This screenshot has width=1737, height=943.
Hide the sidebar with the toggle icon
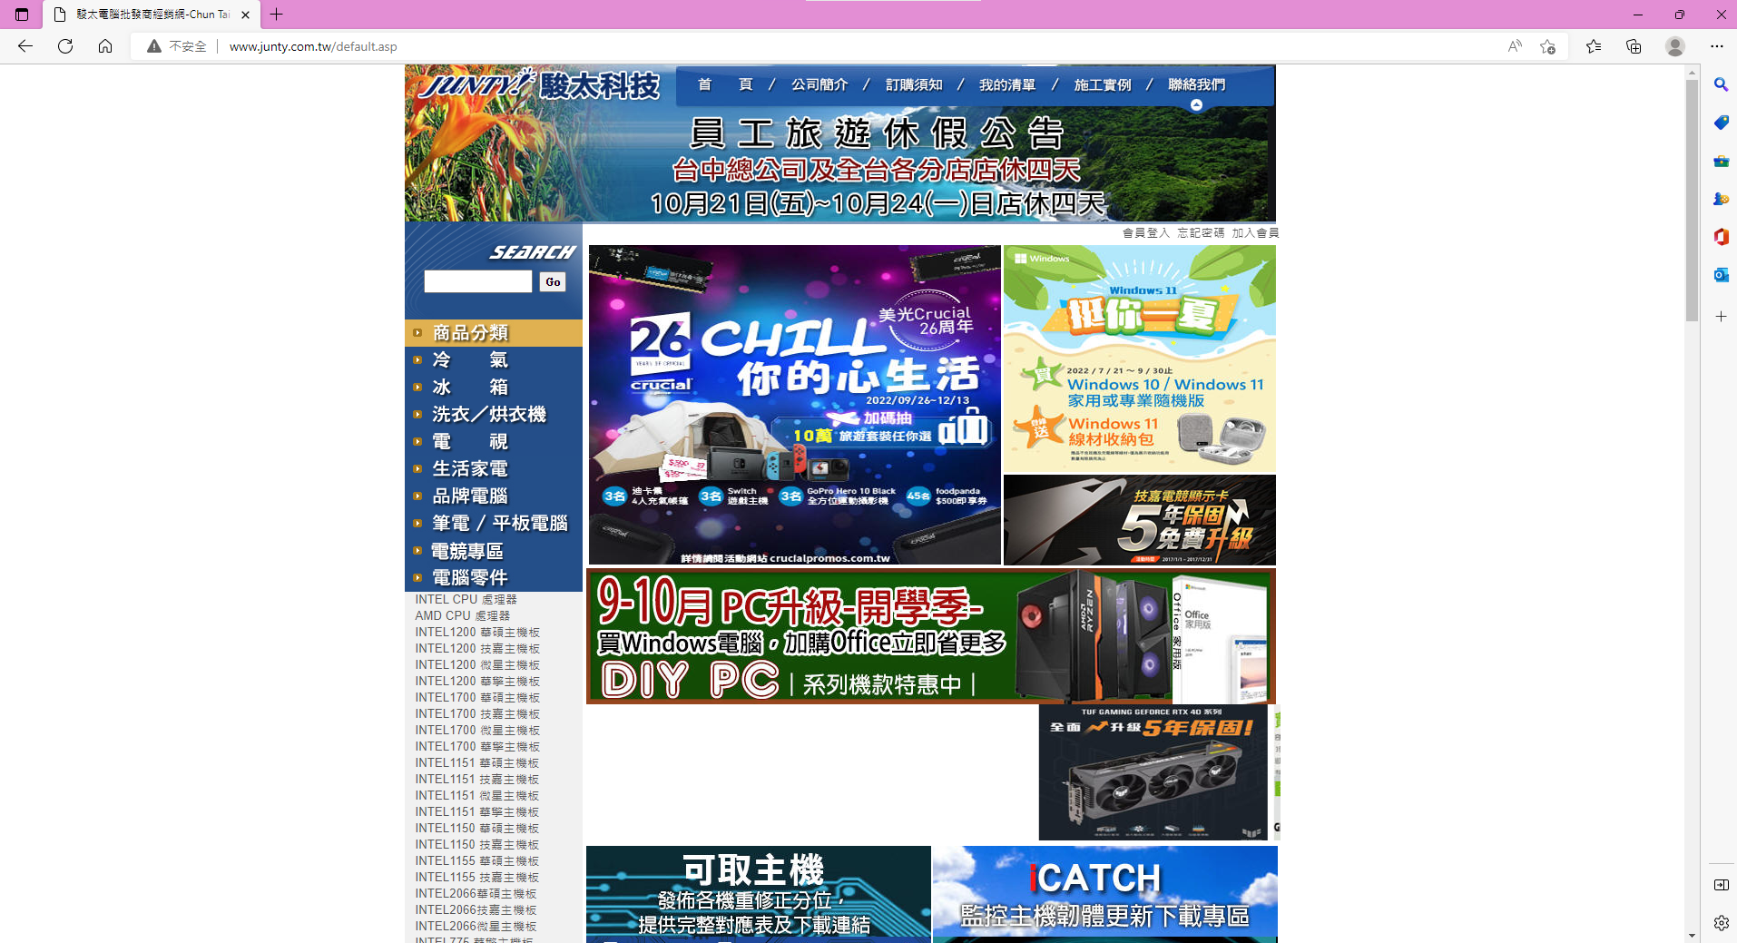click(x=1721, y=885)
